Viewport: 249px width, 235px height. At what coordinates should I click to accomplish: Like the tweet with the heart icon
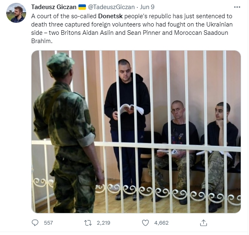coord(145,223)
